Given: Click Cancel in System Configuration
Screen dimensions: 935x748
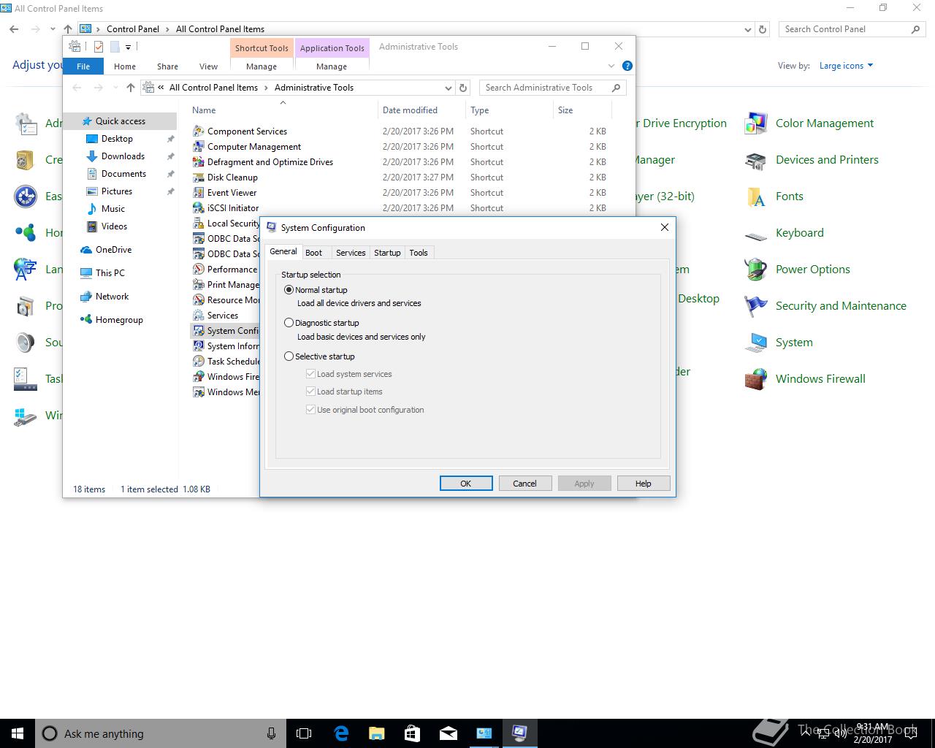Looking at the screenshot, I should (x=524, y=484).
